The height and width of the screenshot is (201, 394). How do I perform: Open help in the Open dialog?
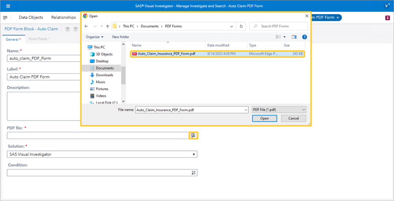pos(304,37)
